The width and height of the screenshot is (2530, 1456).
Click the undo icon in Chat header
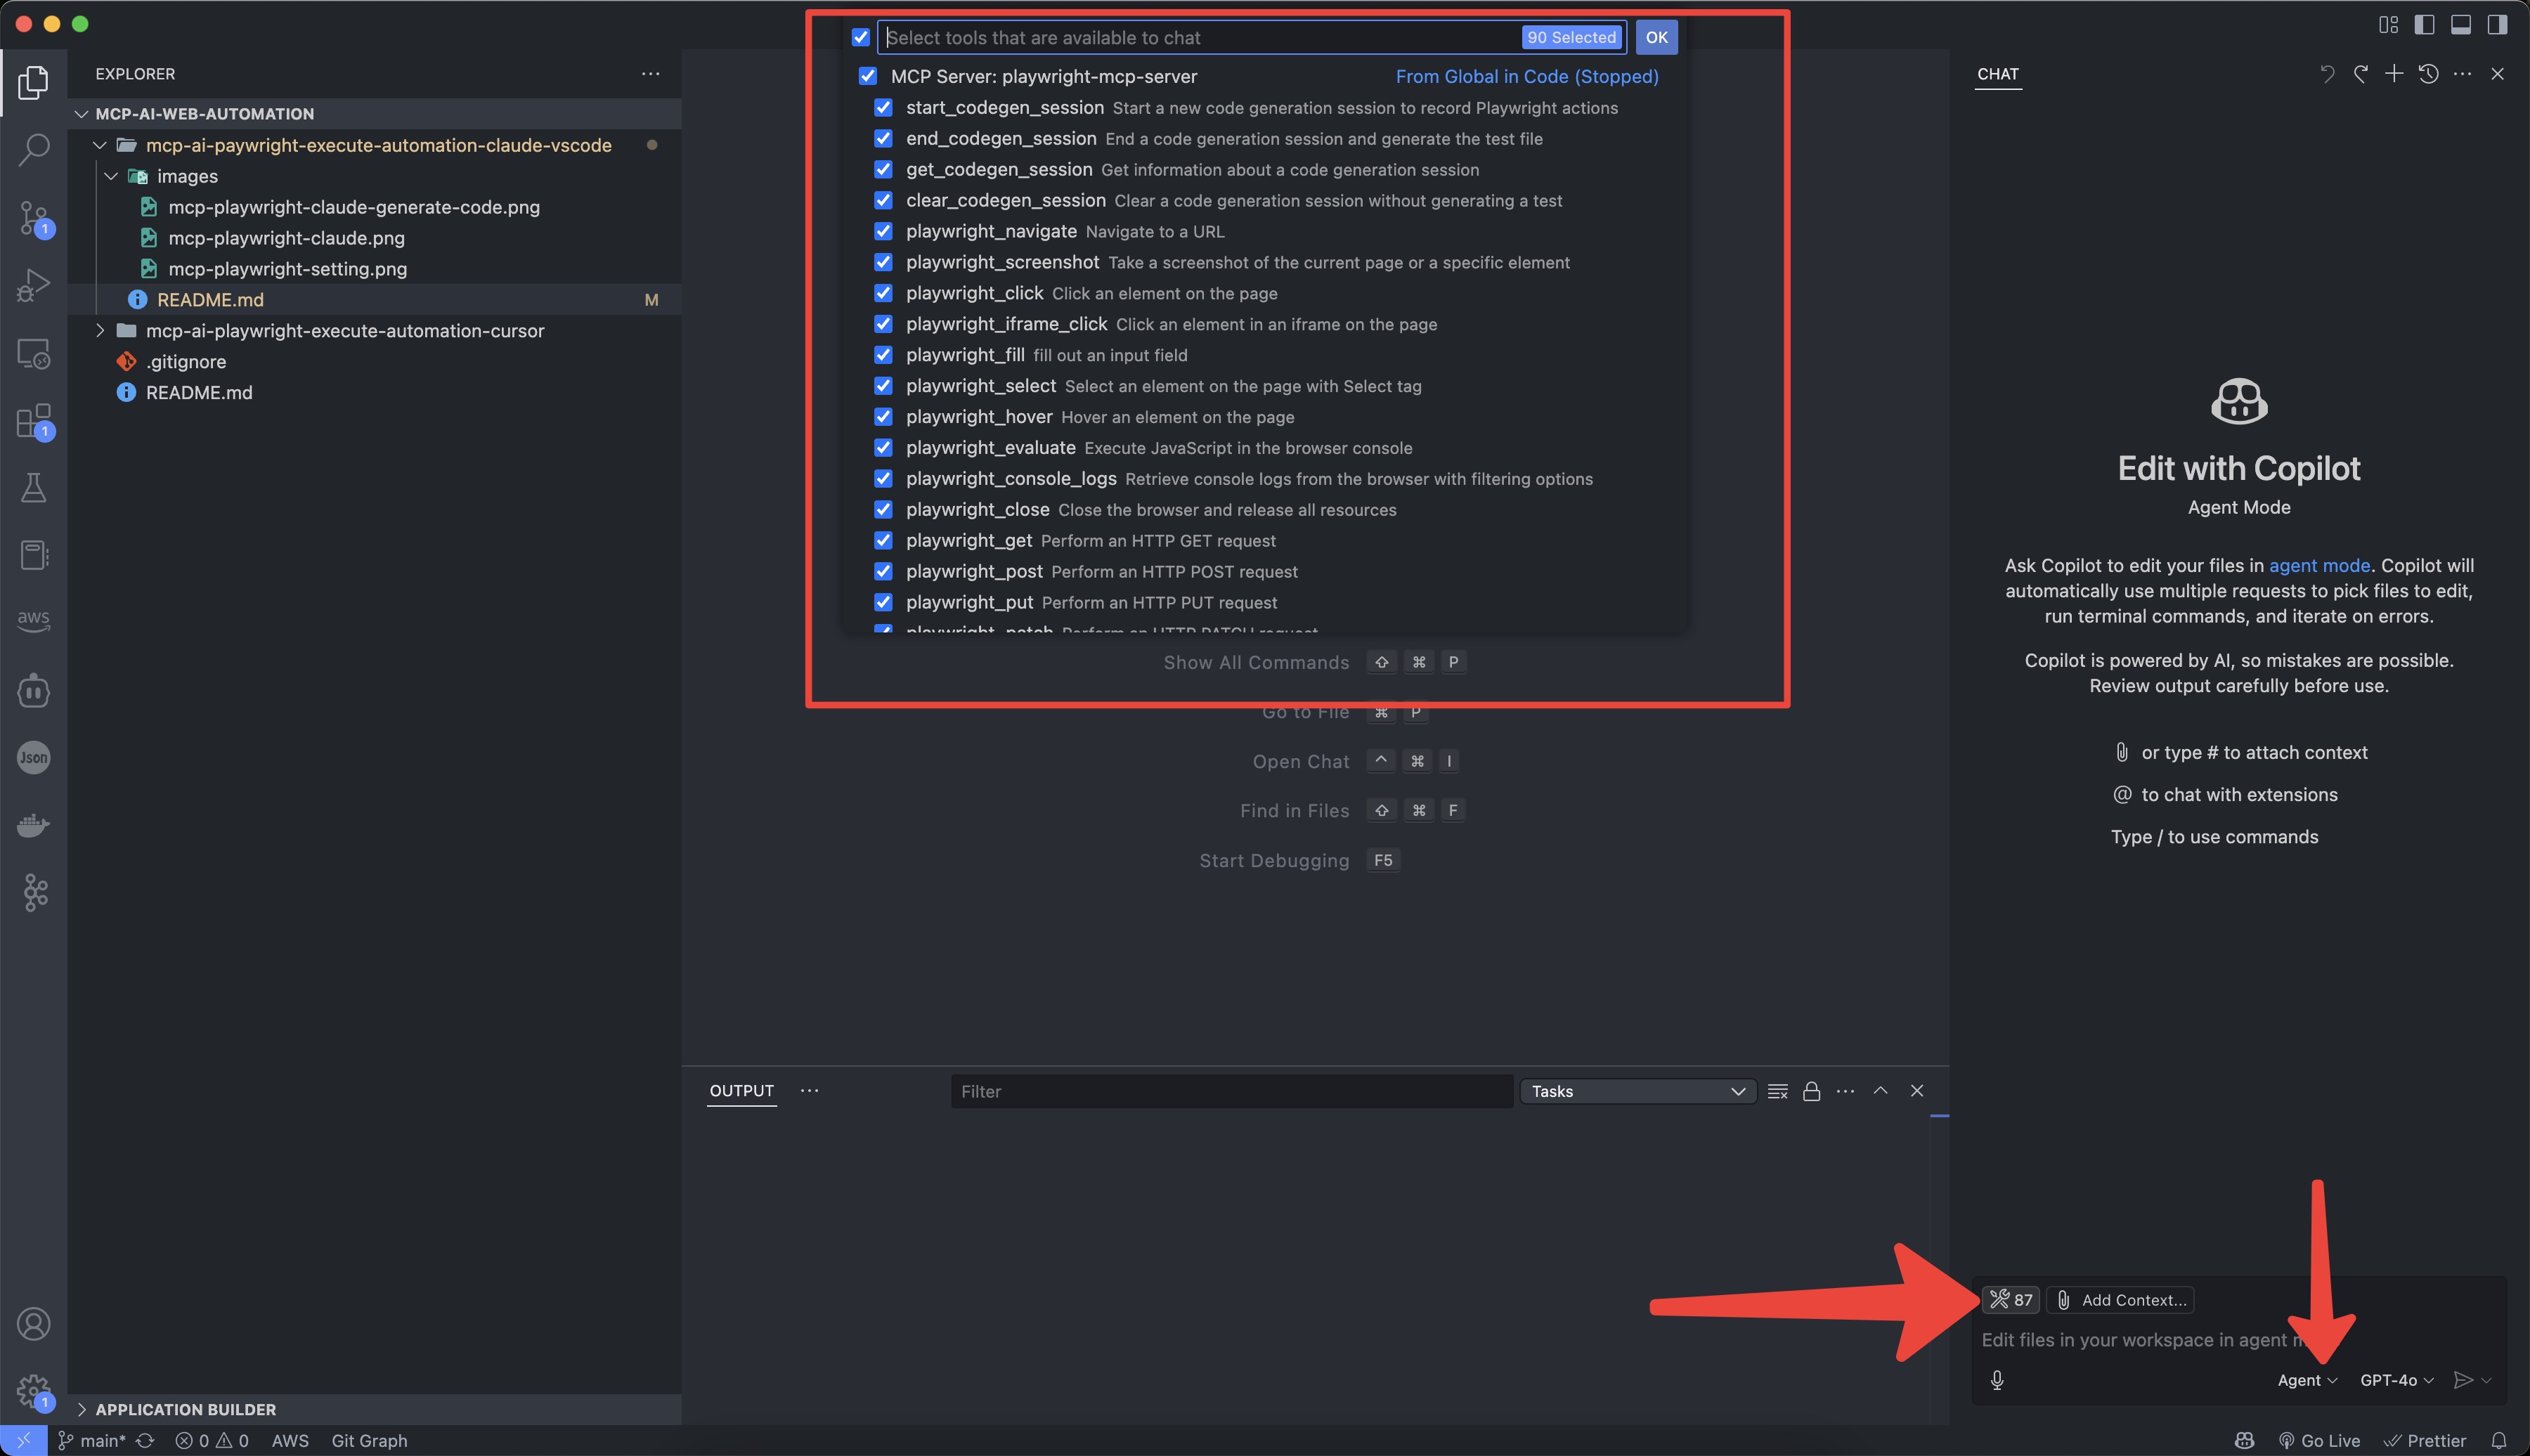2327,74
